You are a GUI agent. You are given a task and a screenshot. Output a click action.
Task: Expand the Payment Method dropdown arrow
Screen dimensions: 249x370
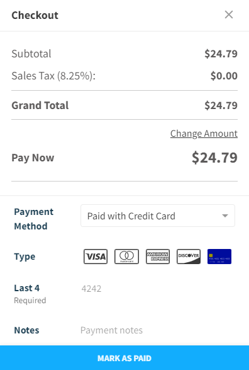pos(225,216)
